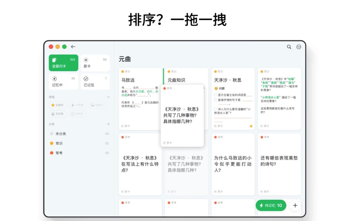Open the more options ellipsis icon
The image size is (355, 221).
tap(298, 47)
